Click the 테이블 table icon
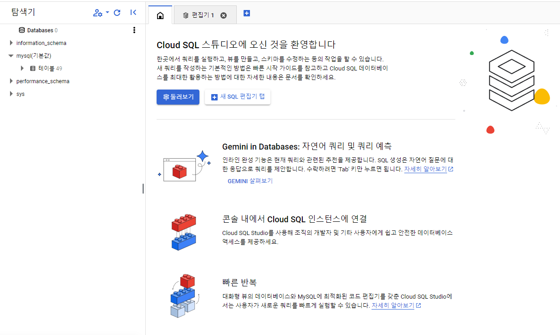The width and height of the screenshot is (560, 335). [33, 69]
